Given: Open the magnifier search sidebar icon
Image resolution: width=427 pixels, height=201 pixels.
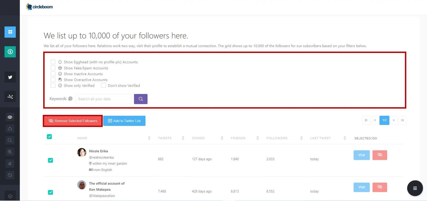Looking at the screenshot, I should (x=10, y=140).
